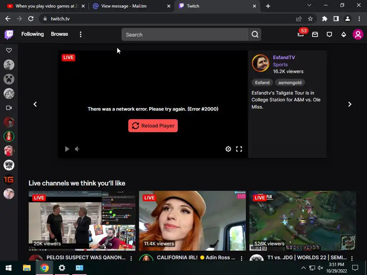Open the Sports category link

tap(280, 64)
